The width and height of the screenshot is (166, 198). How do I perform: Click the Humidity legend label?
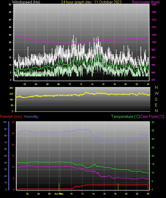tap(31, 117)
